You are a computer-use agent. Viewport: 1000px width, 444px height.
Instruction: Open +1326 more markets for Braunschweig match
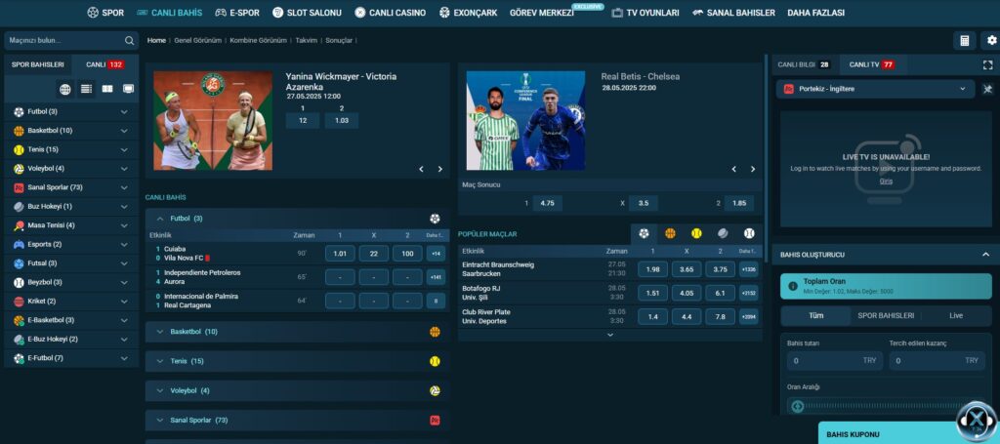748,269
